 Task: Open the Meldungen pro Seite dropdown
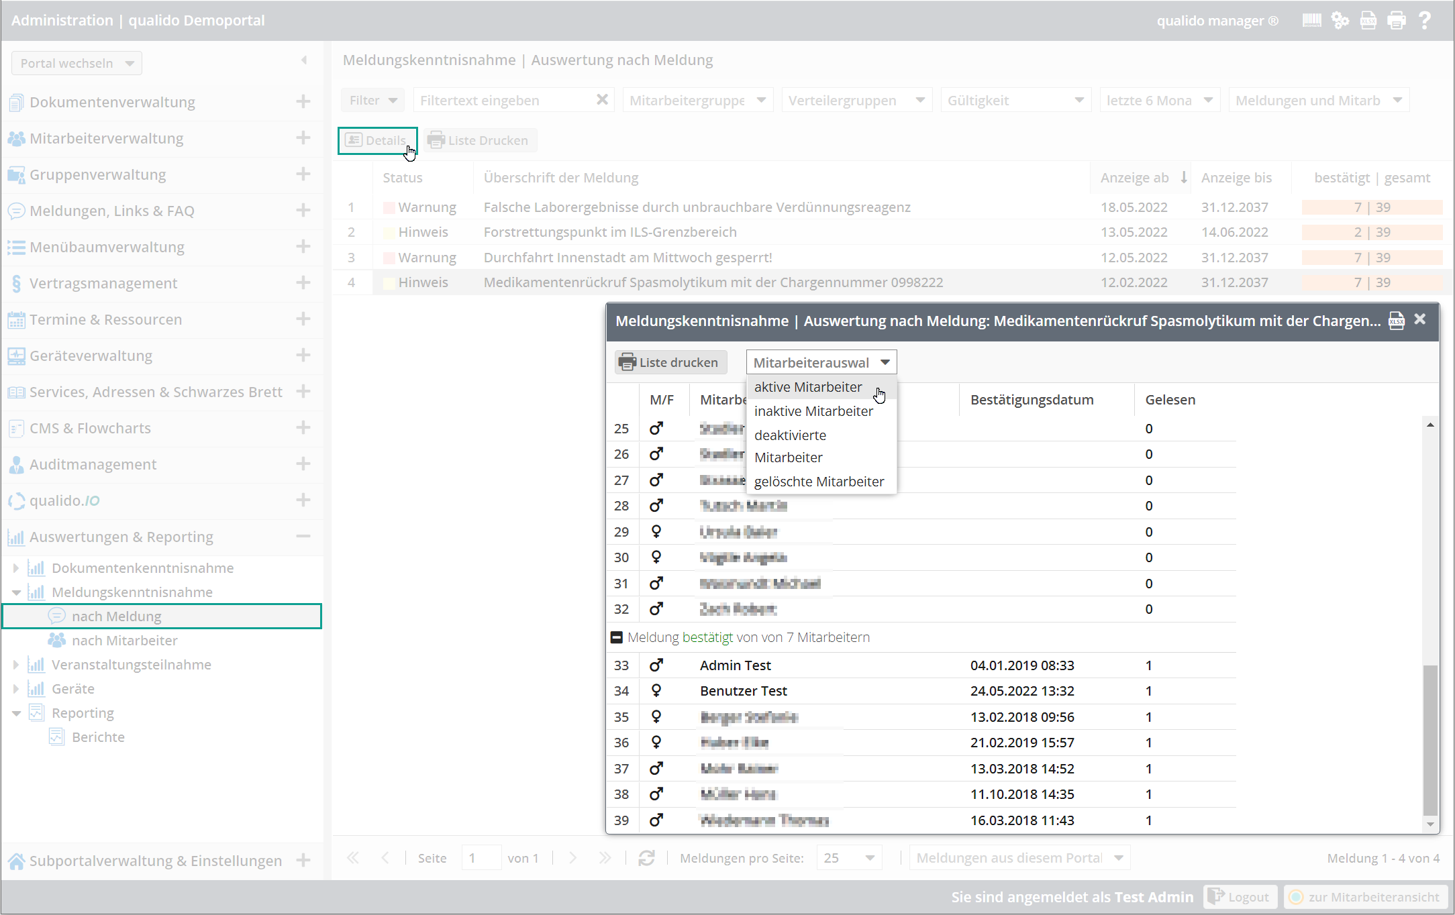(x=849, y=858)
